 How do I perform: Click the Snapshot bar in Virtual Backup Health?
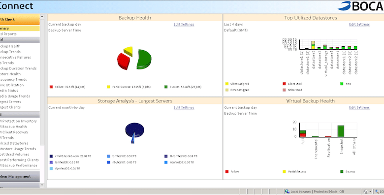click(341, 131)
